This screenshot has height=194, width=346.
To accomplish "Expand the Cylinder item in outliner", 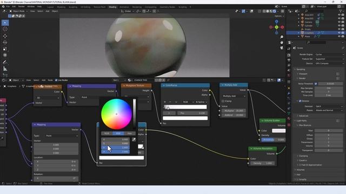I will [299, 26].
